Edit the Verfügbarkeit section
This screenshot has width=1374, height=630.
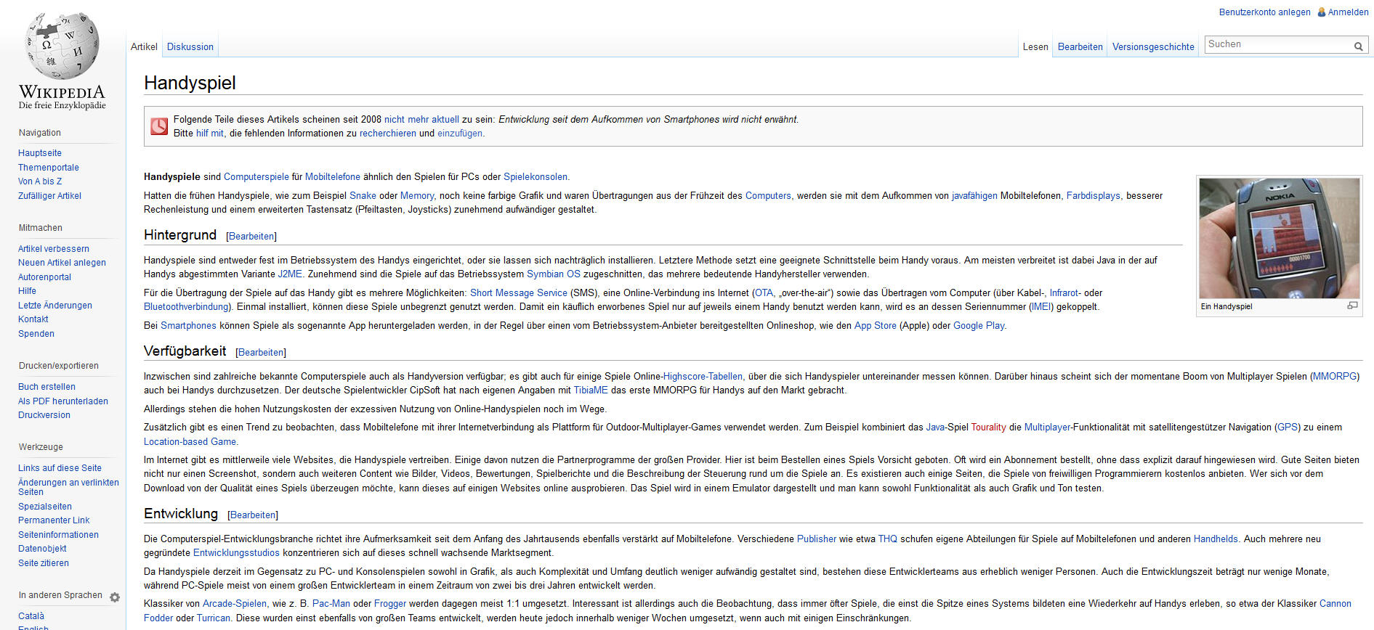(261, 353)
